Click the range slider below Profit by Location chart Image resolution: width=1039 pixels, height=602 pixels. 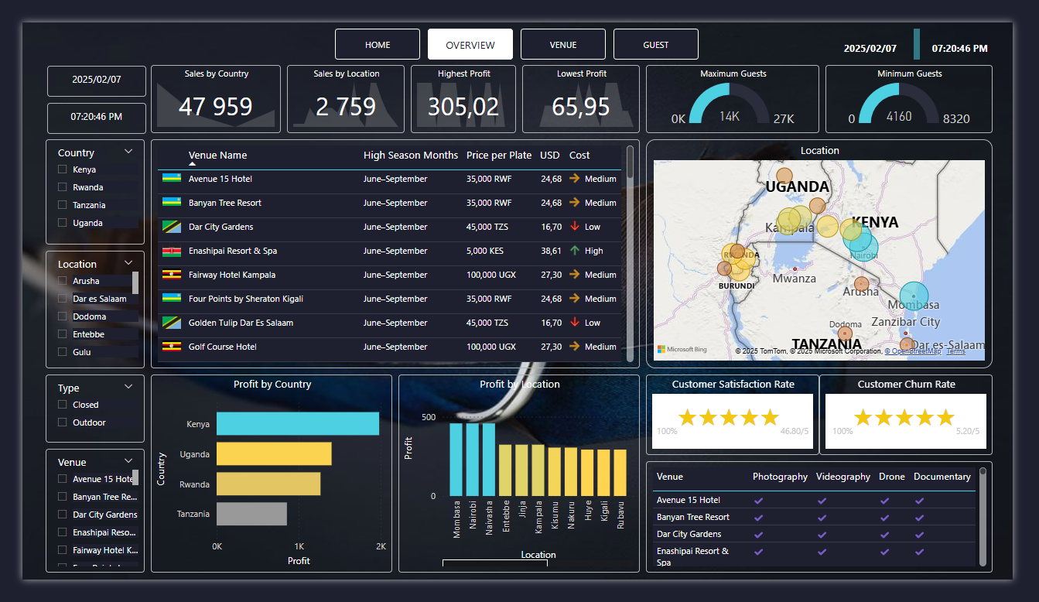click(495, 563)
